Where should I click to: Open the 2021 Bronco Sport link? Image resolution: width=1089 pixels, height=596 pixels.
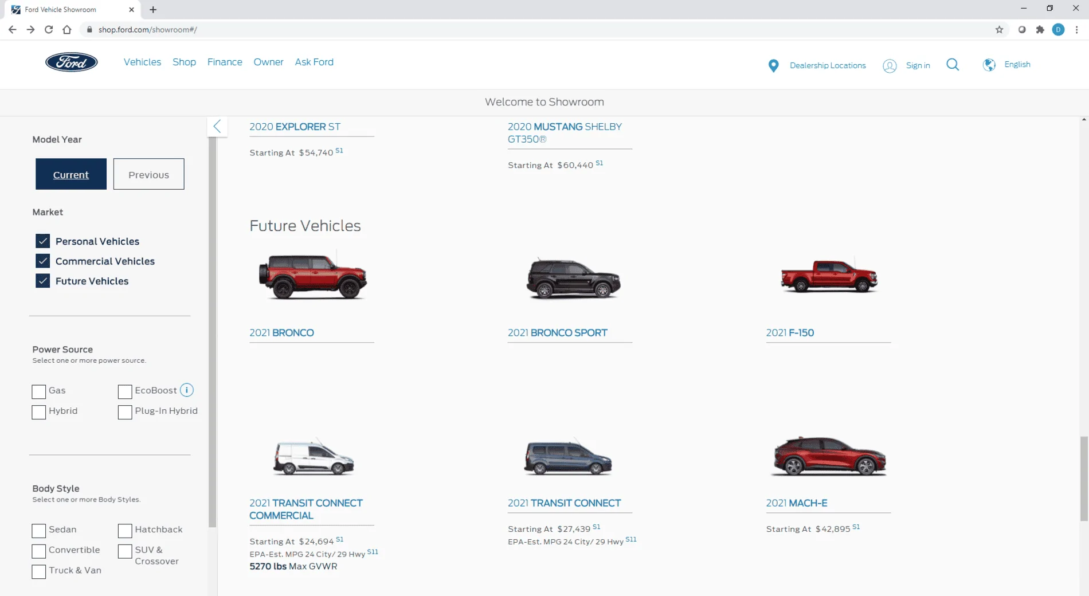point(557,333)
